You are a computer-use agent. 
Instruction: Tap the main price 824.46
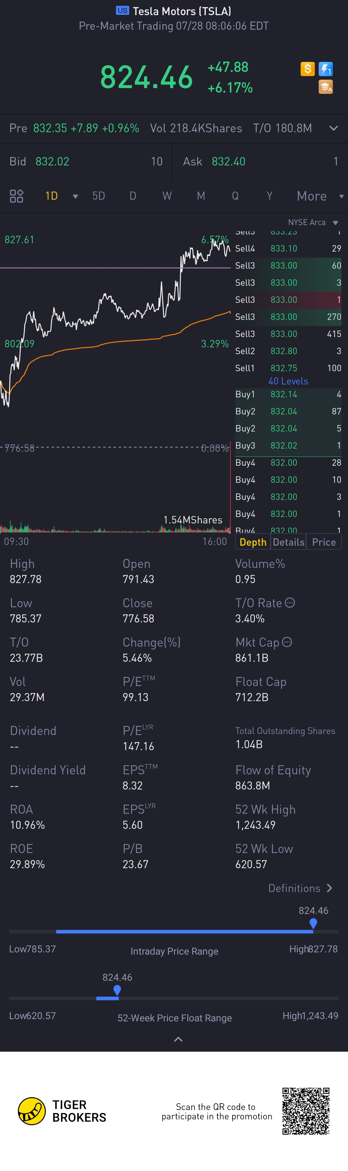pyautogui.click(x=146, y=77)
